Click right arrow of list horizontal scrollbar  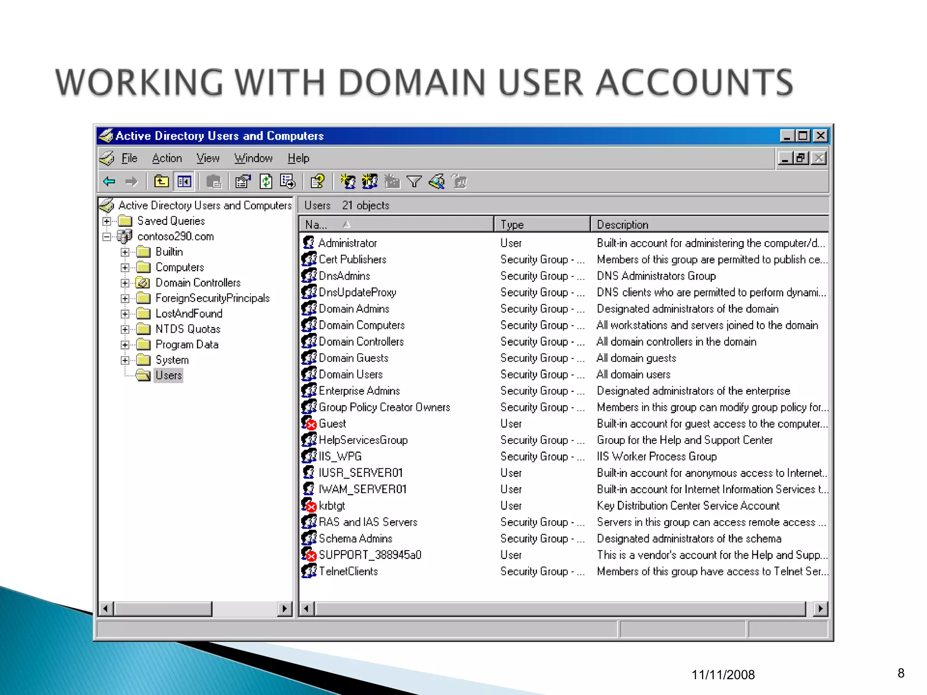(x=820, y=609)
